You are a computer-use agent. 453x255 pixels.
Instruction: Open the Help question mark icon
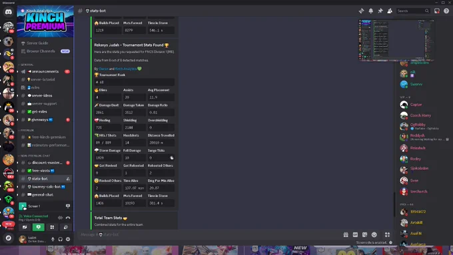coord(446,11)
